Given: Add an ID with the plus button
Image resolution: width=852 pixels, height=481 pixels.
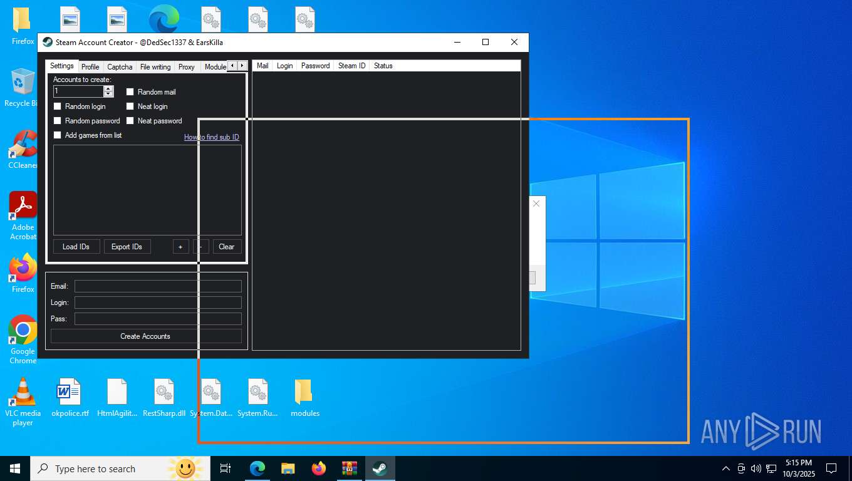Looking at the screenshot, I should pos(180,247).
